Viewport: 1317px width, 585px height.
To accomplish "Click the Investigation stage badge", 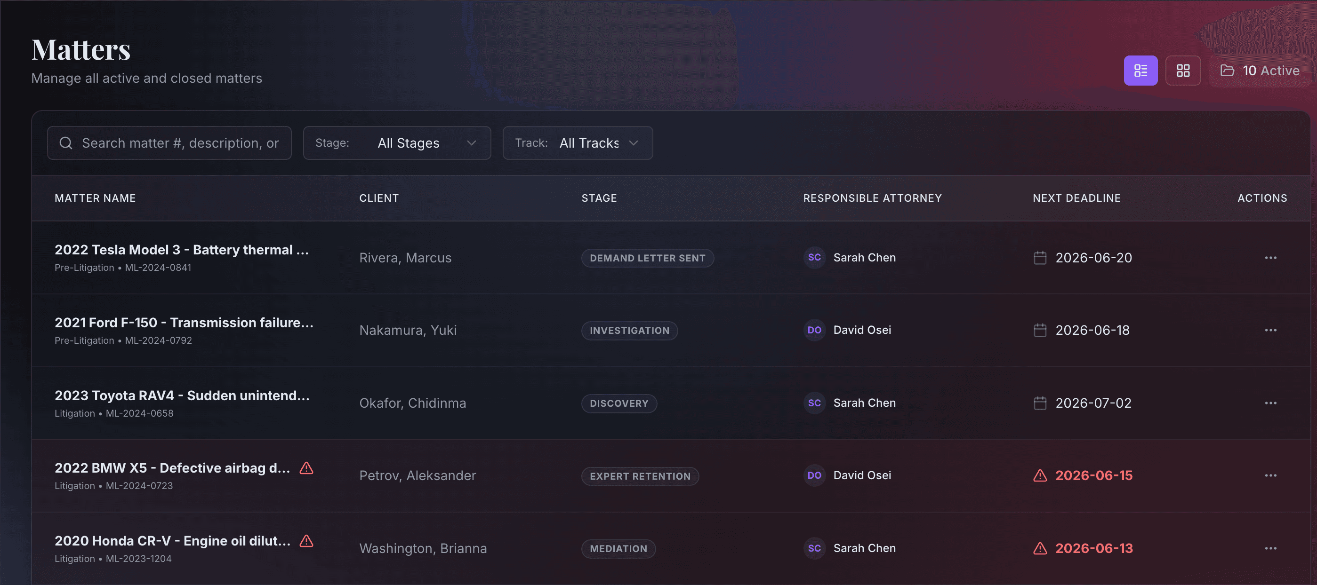I will click(x=629, y=331).
